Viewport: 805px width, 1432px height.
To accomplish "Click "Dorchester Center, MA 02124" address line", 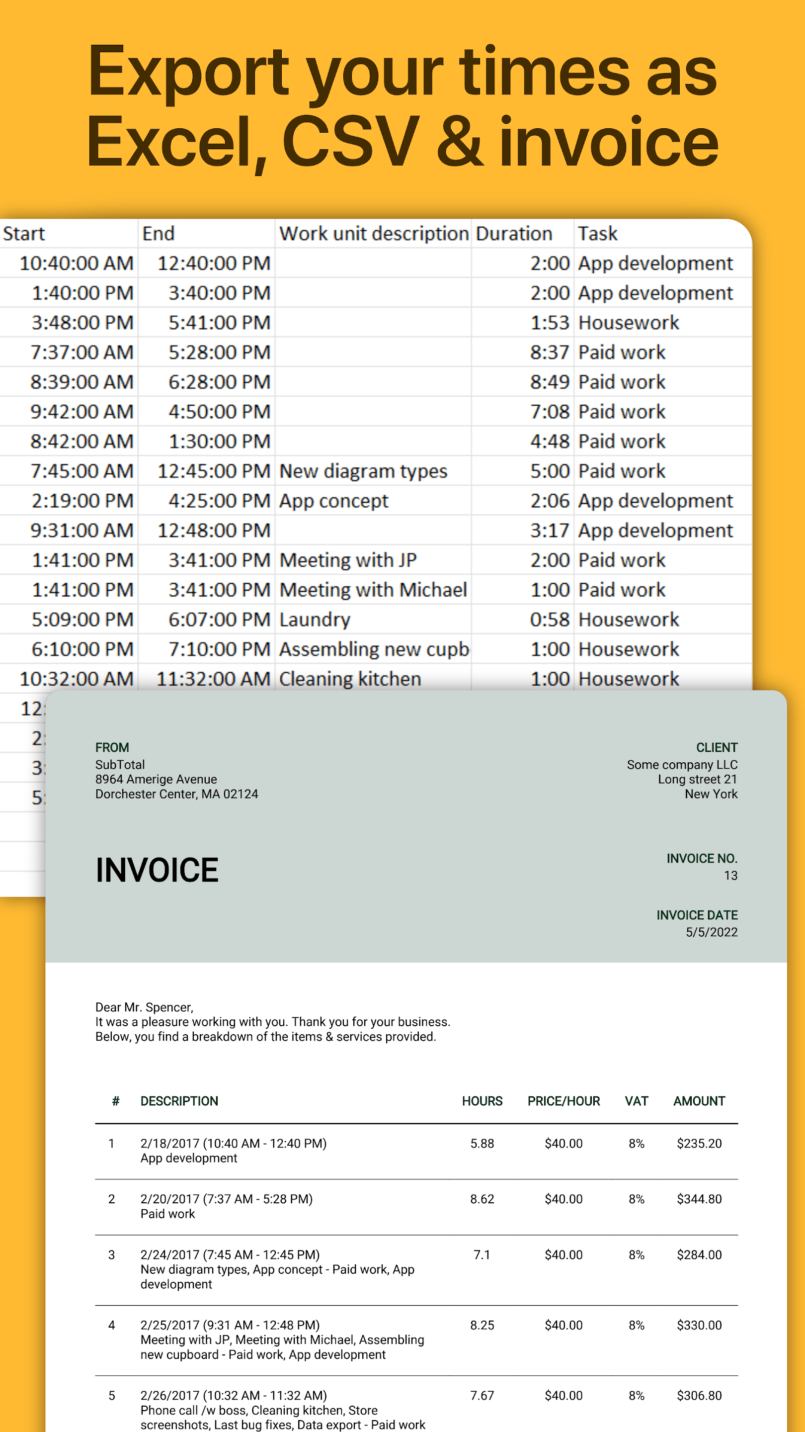I will 177,795.
